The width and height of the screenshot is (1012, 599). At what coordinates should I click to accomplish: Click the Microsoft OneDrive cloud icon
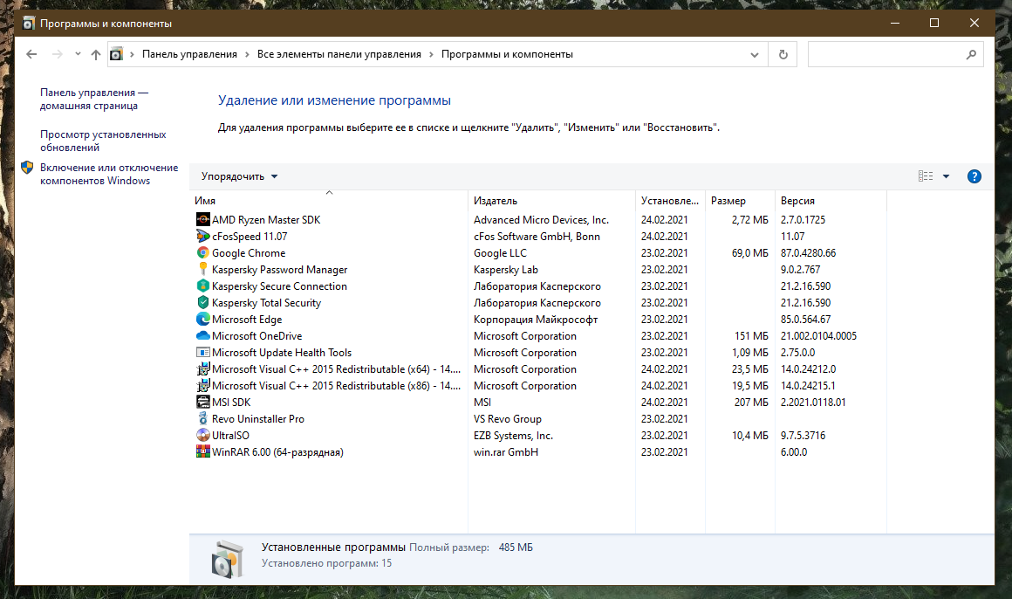pyautogui.click(x=202, y=336)
